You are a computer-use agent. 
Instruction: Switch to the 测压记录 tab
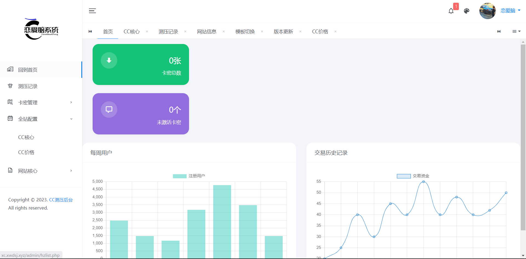168,32
